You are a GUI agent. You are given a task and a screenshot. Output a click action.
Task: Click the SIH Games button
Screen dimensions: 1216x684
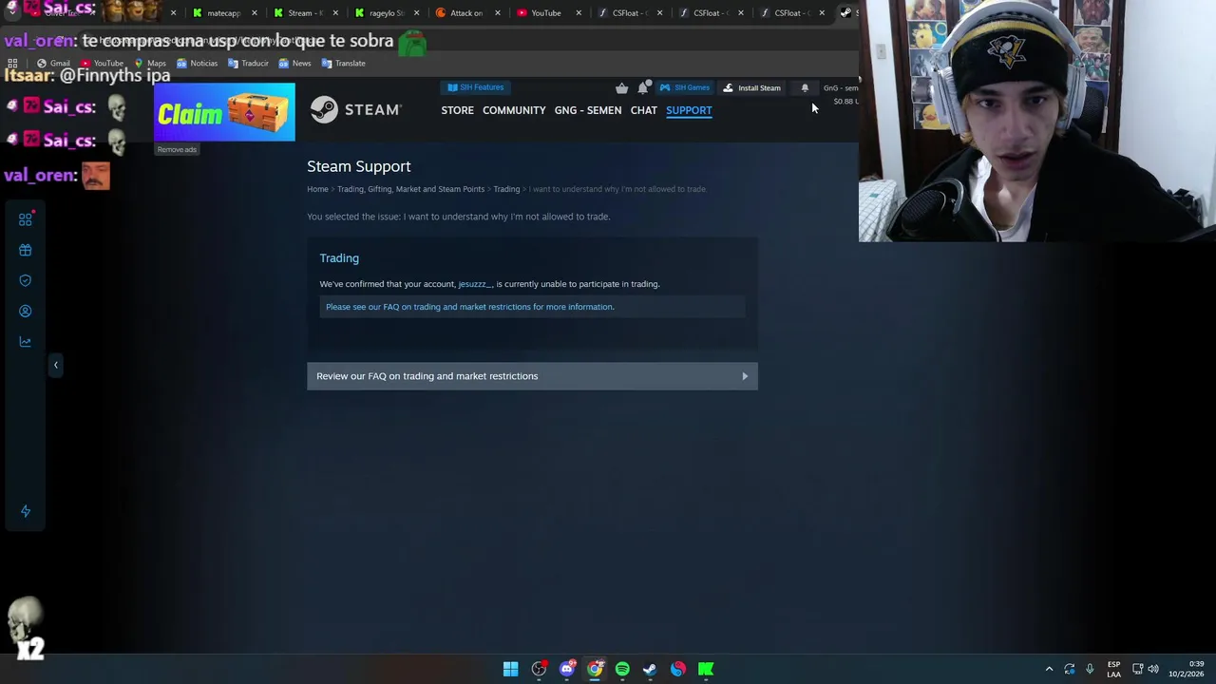[x=685, y=87]
